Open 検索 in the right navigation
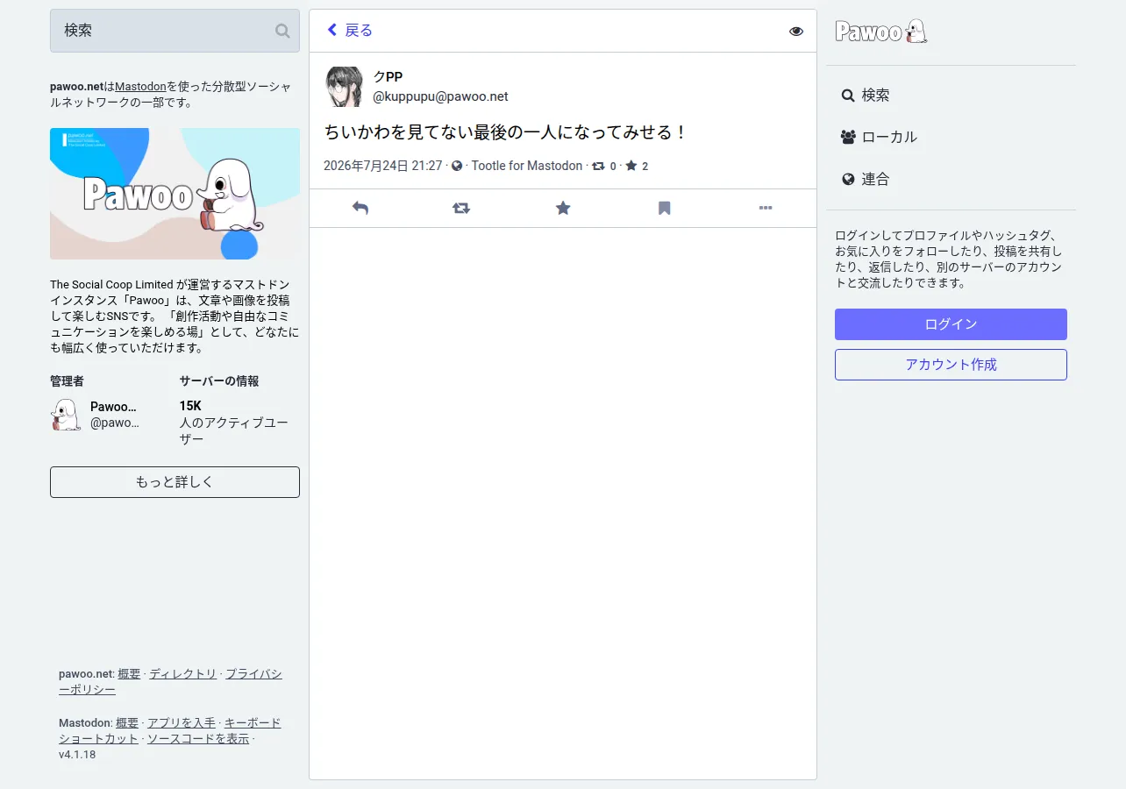1126x789 pixels. click(866, 95)
